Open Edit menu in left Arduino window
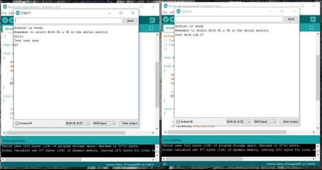 [11, 13]
